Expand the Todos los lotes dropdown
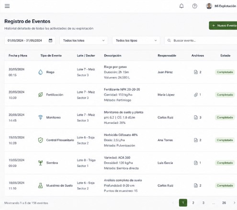Screen dimensions: 237x210 pos(84,41)
